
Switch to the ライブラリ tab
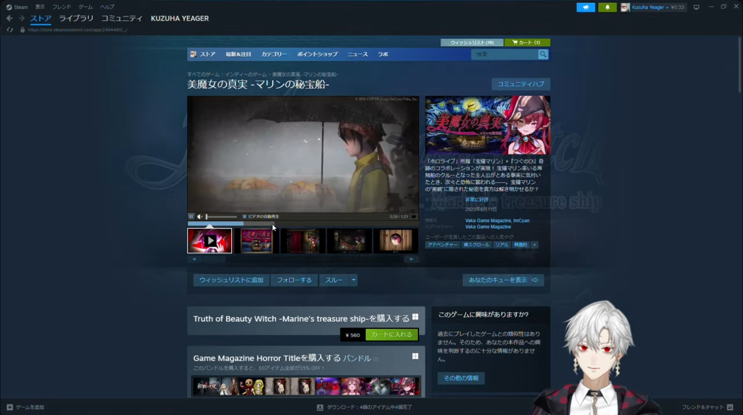[x=76, y=18]
